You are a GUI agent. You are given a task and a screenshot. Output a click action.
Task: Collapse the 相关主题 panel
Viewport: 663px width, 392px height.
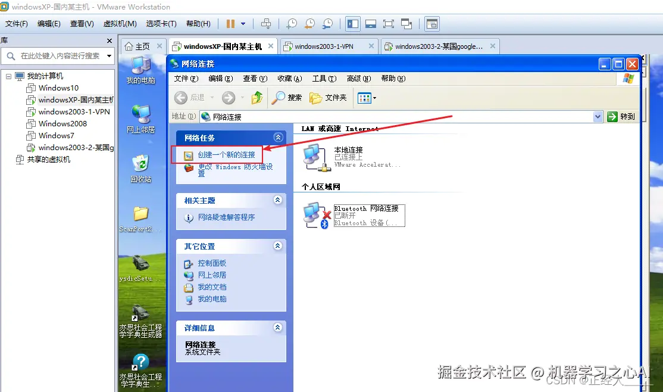coord(278,200)
